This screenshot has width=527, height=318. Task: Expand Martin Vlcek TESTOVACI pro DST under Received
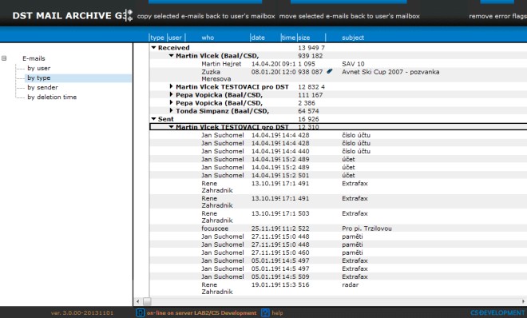click(172, 86)
